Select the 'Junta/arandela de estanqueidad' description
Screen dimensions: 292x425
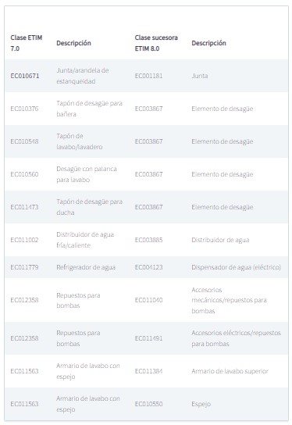82,76
